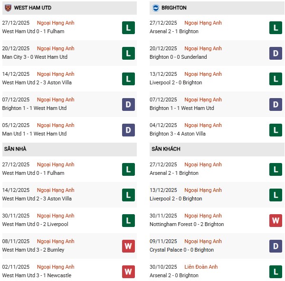Click the W badge for West Ham 3-1 Newcastle

(128, 272)
